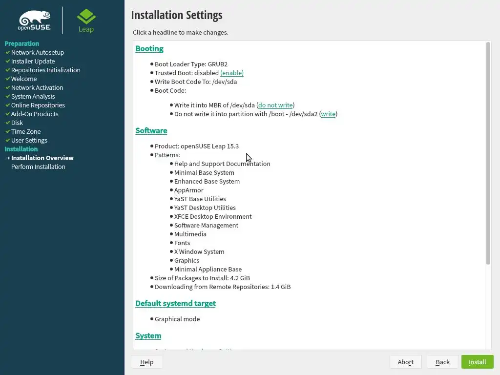
Task: Click the Abort button
Action: pos(406,362)
